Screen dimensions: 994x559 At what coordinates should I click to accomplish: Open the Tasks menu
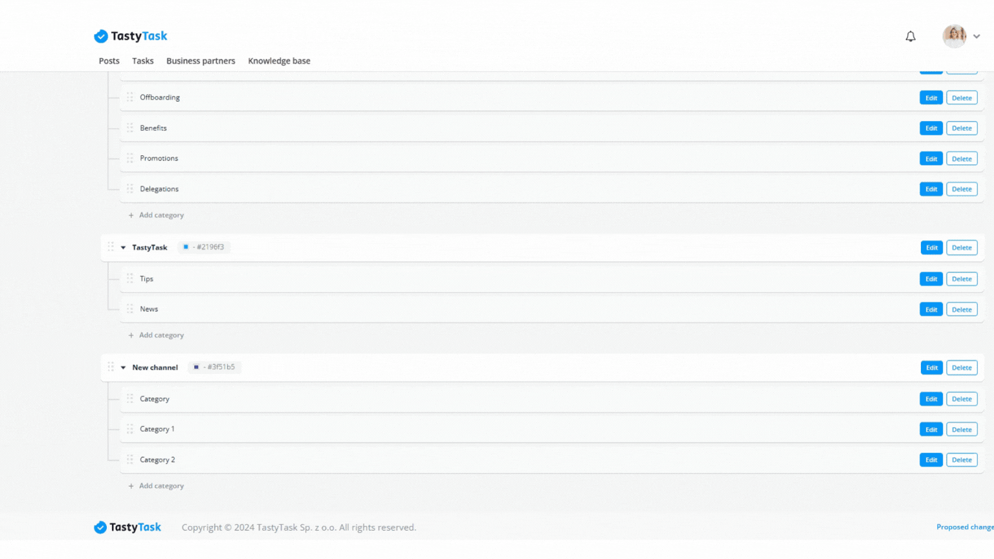click(143, 61)
